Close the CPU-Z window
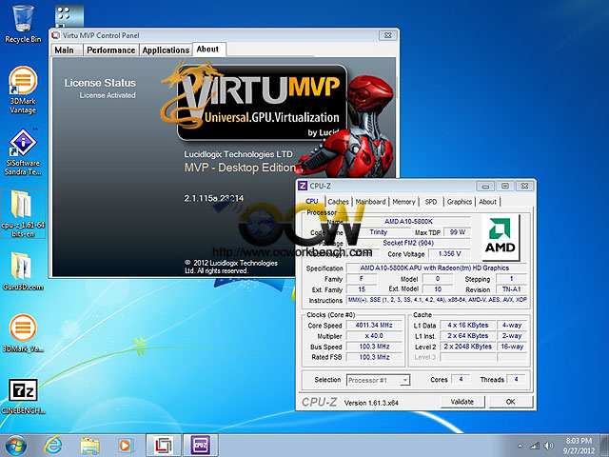Viewport: 609px width, 457px height. click(524, 187)
